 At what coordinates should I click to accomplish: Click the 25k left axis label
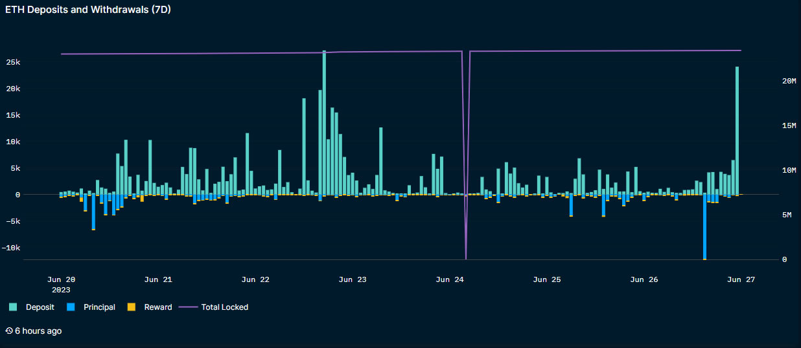31,62
